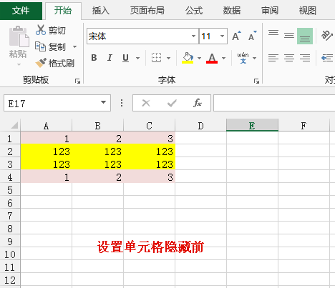Click the Decrease Font Size icon
Screen dimensions: 335x288
(252, 36)
